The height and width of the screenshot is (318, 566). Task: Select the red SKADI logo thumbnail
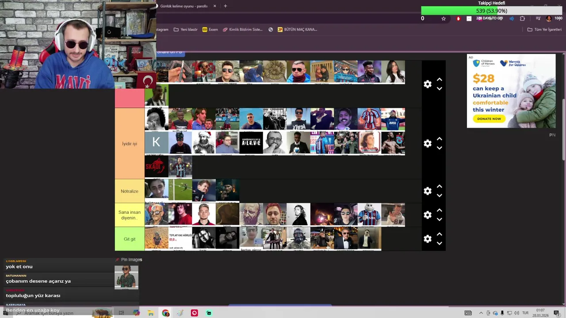point(156,167)
